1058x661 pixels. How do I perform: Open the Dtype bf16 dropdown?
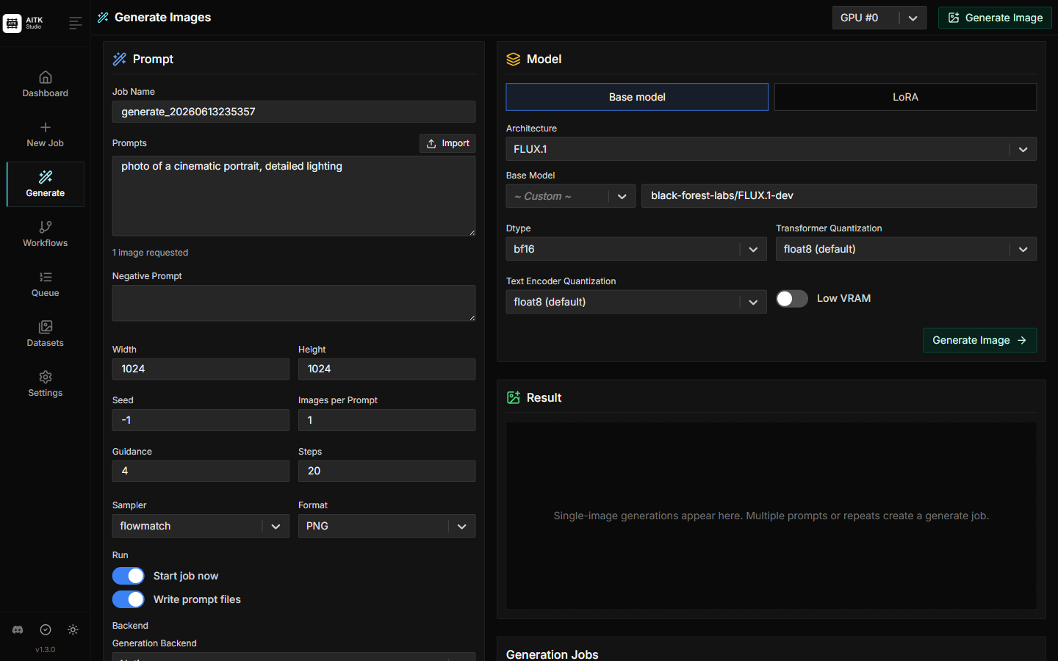[636, 249]
